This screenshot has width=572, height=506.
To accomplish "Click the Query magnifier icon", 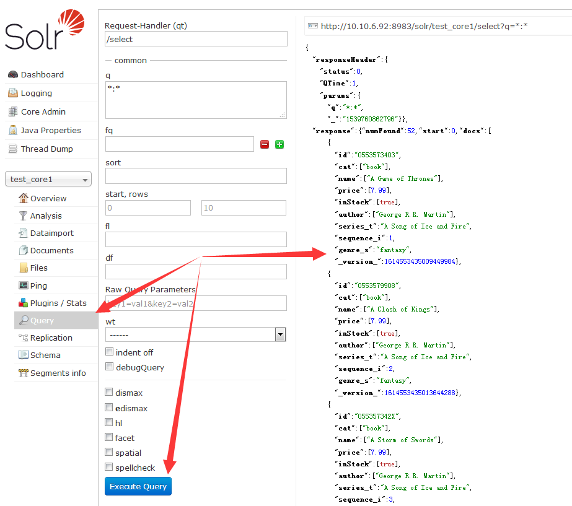I will tap(24, 320).
